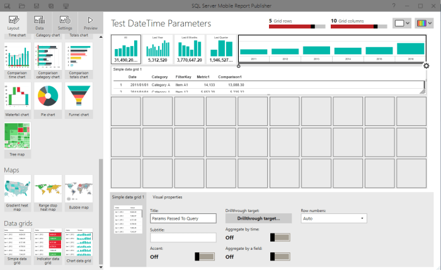Screen dimensions: 441x270
Task: Click the data grid resize handle
Action: (x=423, y=91)
